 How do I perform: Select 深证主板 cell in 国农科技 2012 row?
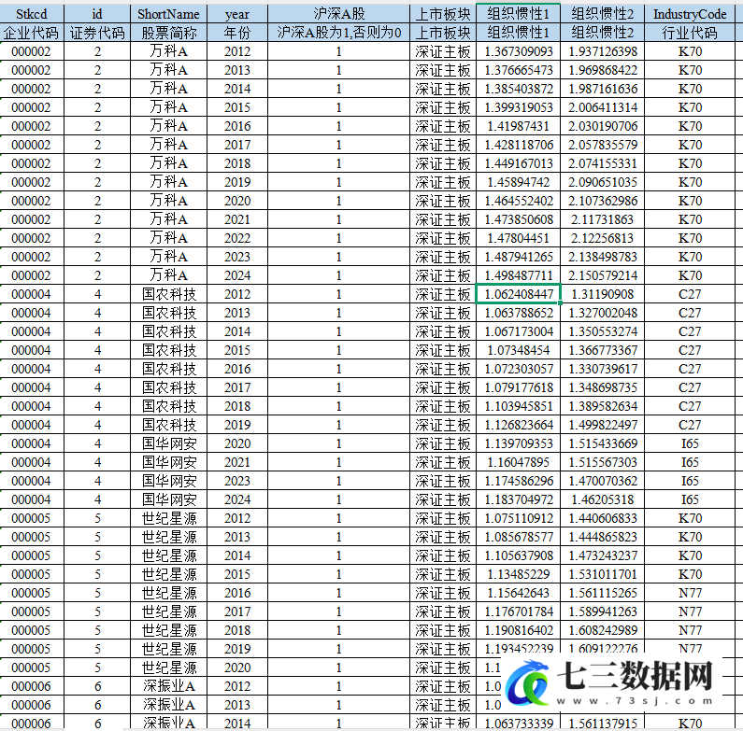[x=443, y=294]
